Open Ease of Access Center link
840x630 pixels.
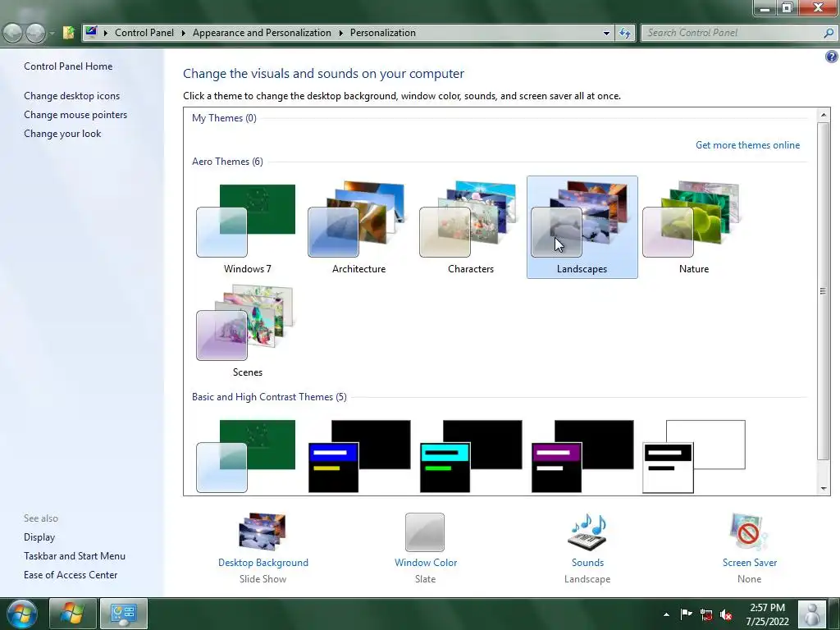71,575
